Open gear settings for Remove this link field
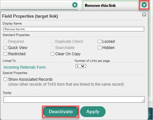The image size is (153, 120). tap(144, 5)
